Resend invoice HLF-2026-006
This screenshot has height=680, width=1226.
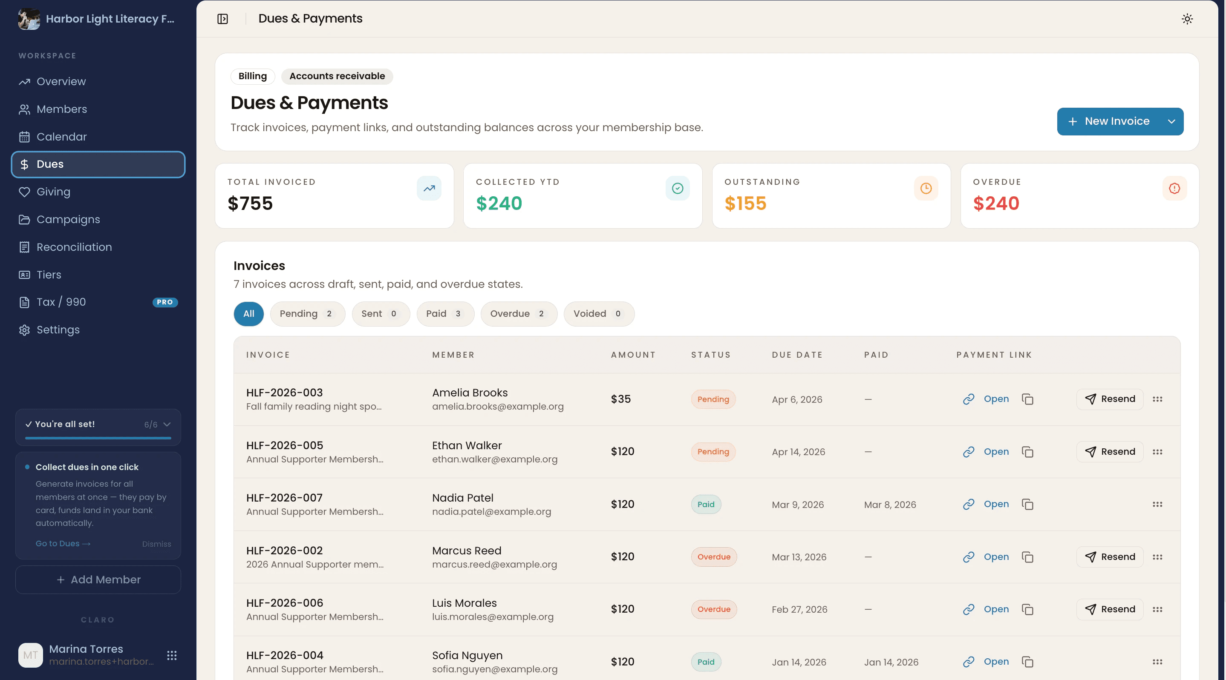click(x=1109, y=609)
